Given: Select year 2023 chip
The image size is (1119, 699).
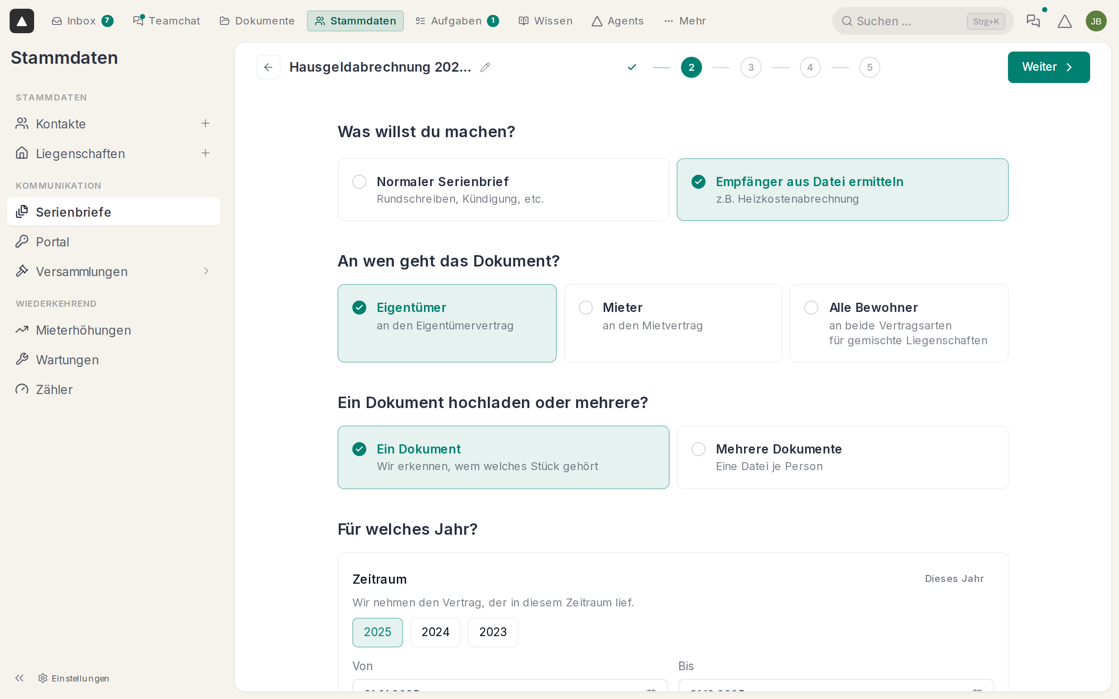Looking at the screenshot, I should pyautogui.click(x=493, y=632).
